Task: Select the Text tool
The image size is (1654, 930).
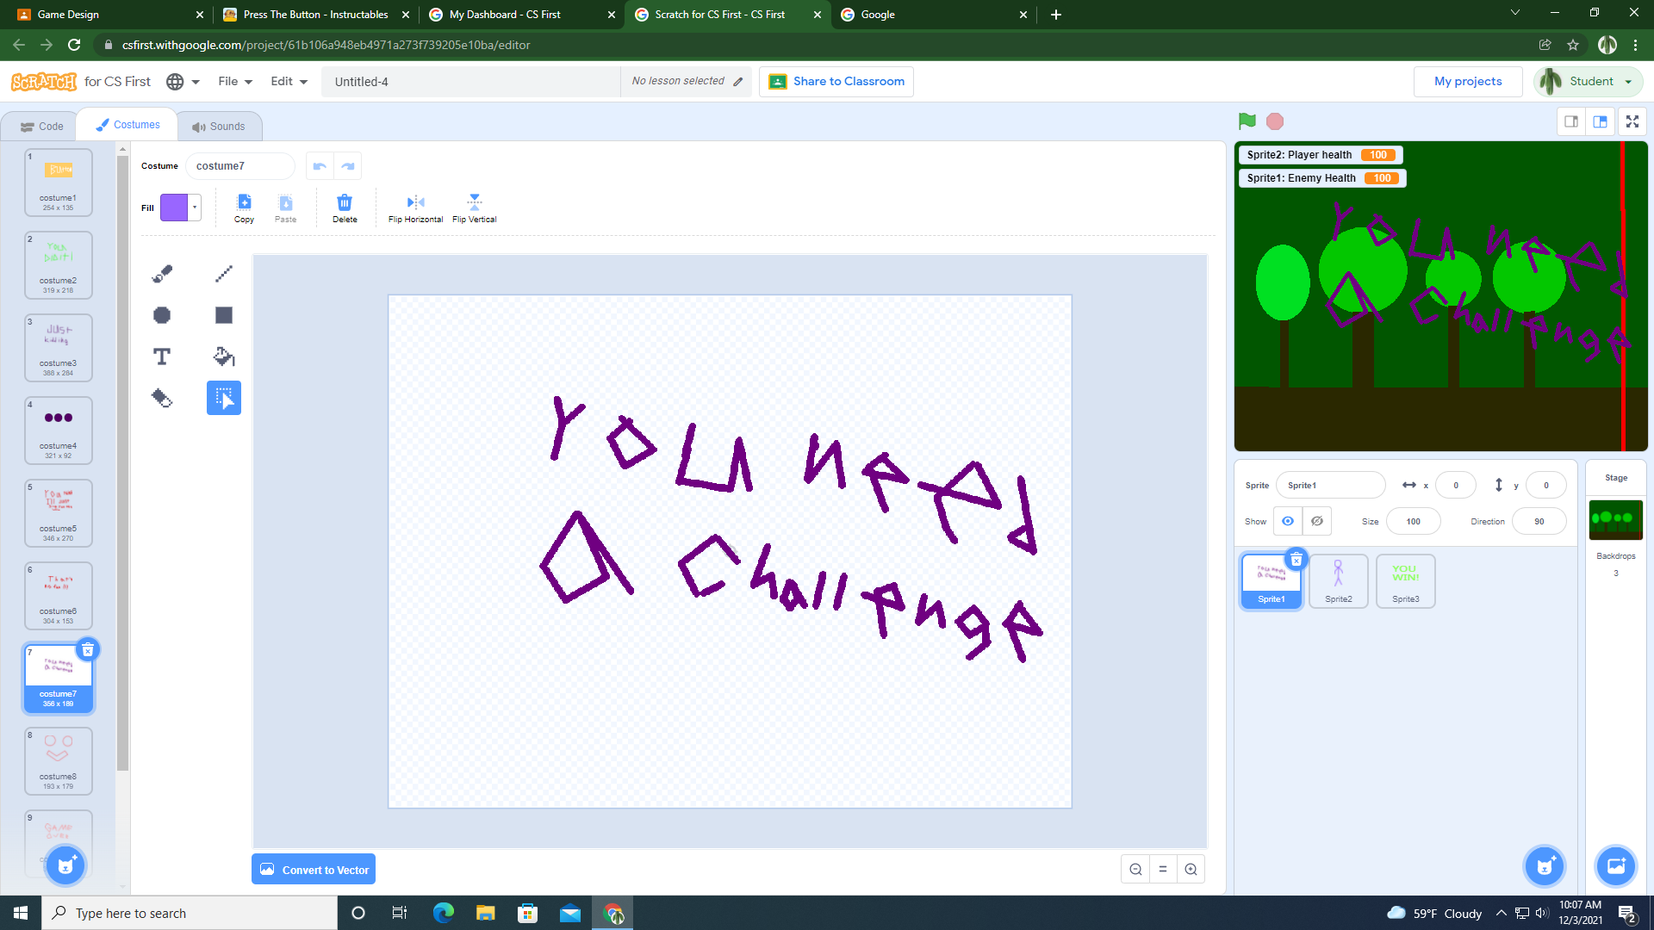Action: 162,356
